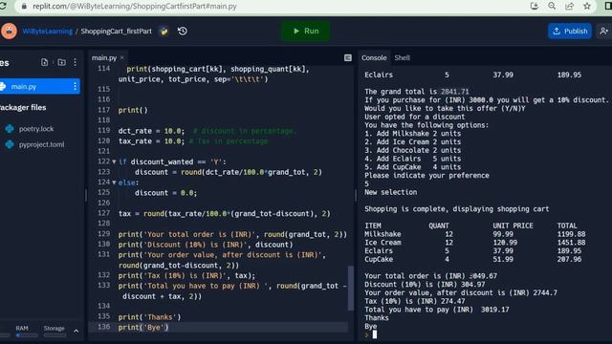Select main.py in the file tree
Viewport: 612px width, 344px height.
[x=40, y=86]
